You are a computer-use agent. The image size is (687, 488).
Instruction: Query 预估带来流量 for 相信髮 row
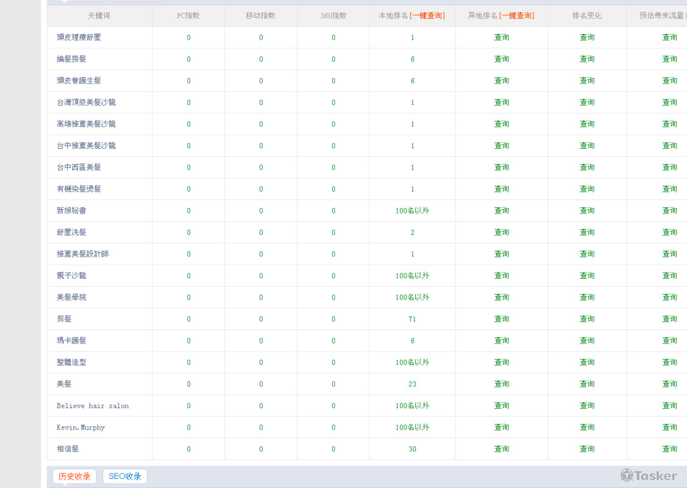point(669,449)
